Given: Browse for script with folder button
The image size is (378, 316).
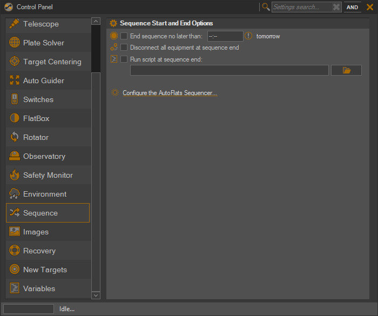Looking at the screenshot, I should pos(346,70).
